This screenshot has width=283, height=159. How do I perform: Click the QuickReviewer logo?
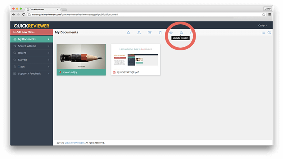(31, 26)
